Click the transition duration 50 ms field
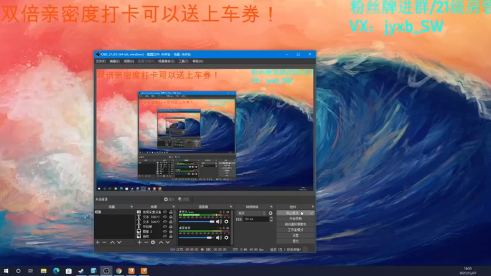 [x=256, y=220]
